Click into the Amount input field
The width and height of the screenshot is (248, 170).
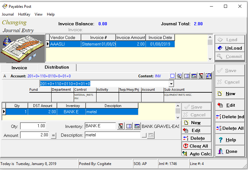[x=35, y=135]
